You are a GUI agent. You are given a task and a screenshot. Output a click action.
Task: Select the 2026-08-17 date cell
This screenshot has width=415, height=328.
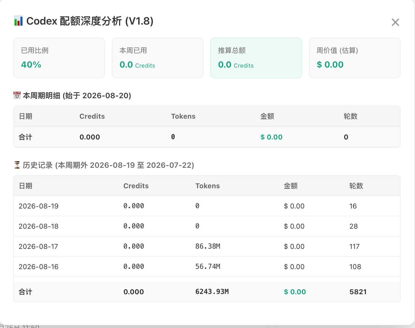tap(38, 247)
